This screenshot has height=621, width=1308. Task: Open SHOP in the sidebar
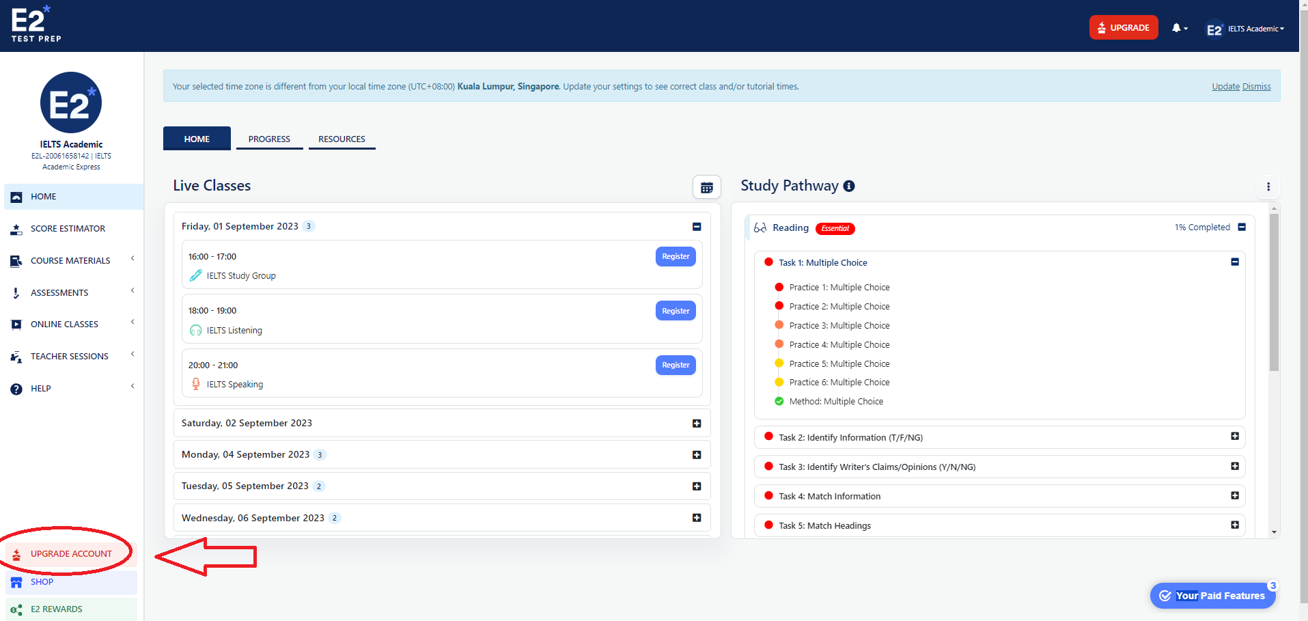tap(71, 582)
